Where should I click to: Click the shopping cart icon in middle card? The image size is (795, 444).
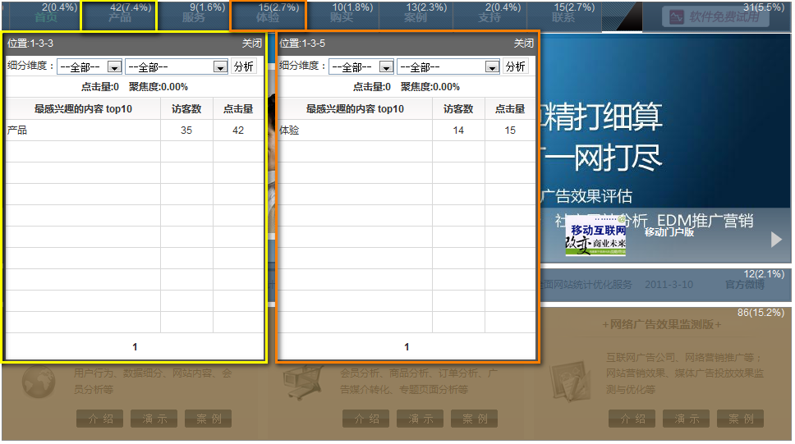(303, 382)
